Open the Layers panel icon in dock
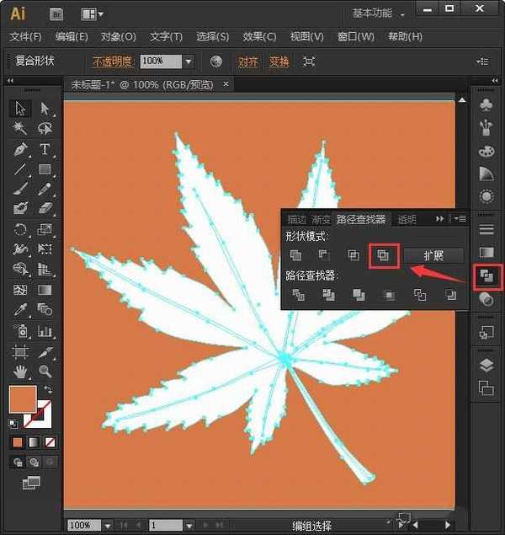This screenshot has width=505, height=535. tap(486, 365)
